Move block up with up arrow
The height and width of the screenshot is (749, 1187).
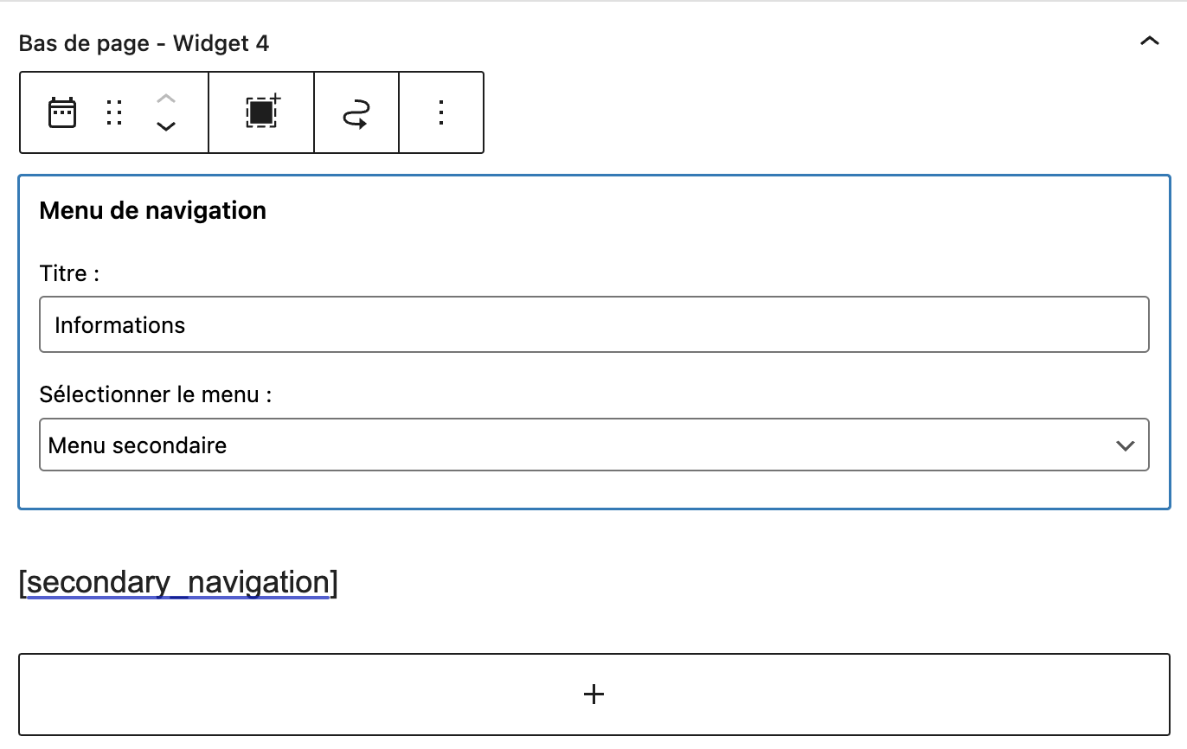pos(166,98)
